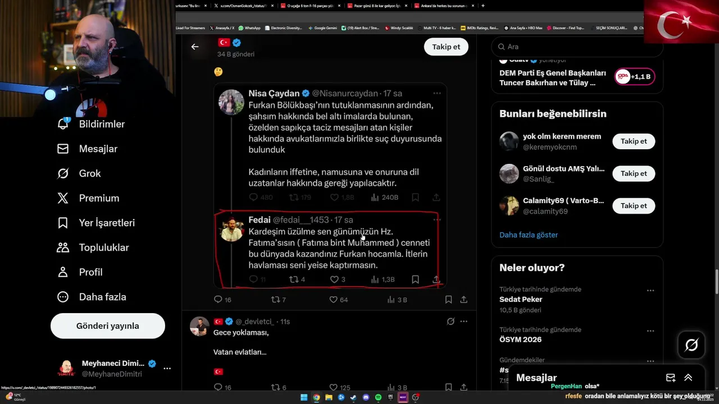Open Grok from the sidebar
The image size is (719, 404).
tap(79, 173)
